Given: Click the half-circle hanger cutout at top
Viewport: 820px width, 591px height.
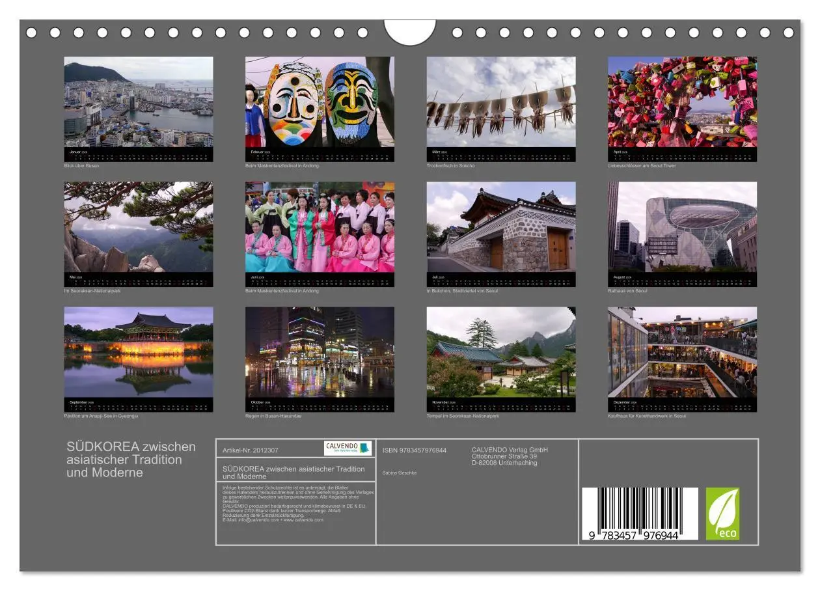Looking at the screenshot, I should point(410,32).
